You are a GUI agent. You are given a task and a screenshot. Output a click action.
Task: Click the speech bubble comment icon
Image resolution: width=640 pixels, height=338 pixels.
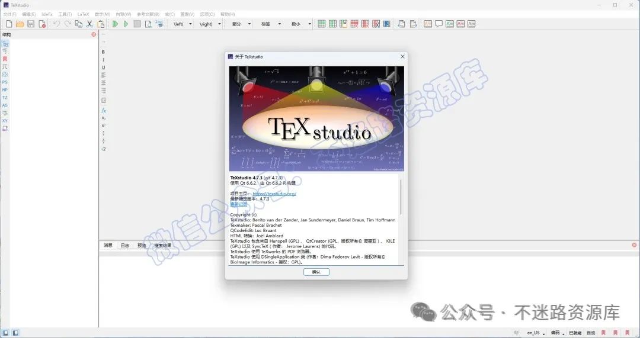click(x=439, y=24)
